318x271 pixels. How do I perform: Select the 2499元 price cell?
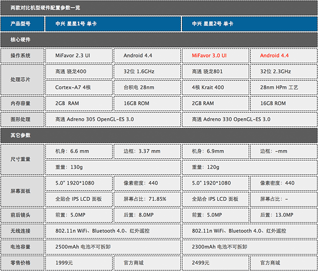coord(215,263)
